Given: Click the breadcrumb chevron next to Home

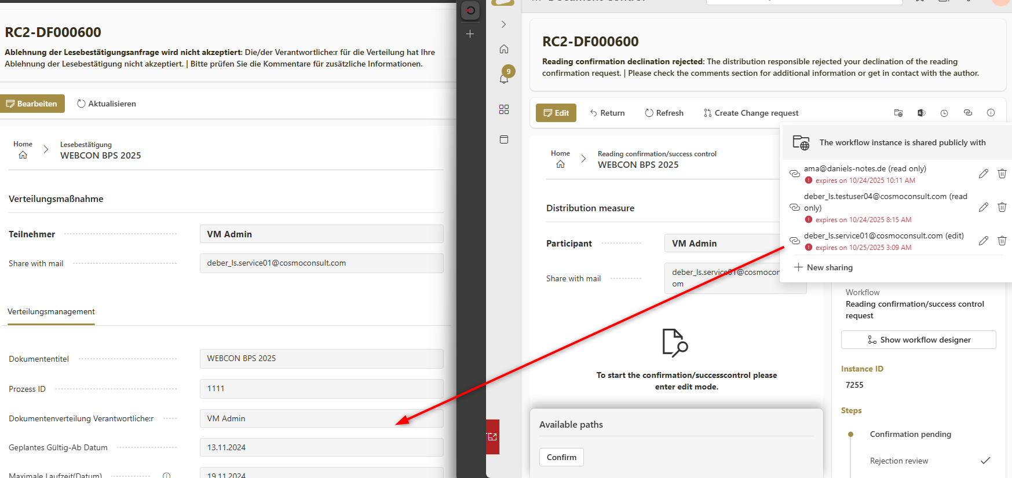Looking at the screenshot, I should (583, 159).
